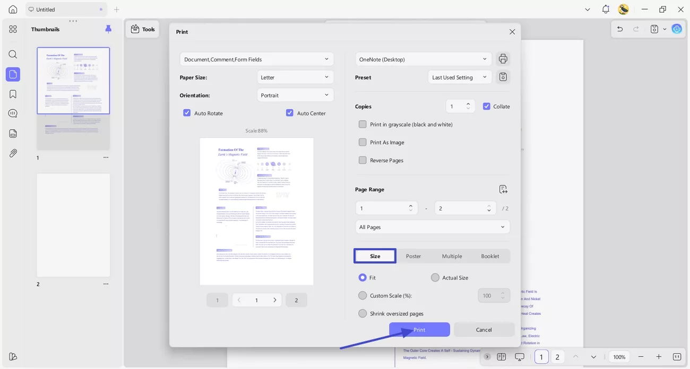Expand the tab list chevron in title bar
The width and height of the screenshot is (690, 369).
point(588,10)
